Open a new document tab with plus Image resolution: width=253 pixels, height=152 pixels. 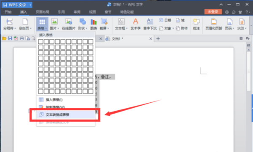[x=158, y=39]
